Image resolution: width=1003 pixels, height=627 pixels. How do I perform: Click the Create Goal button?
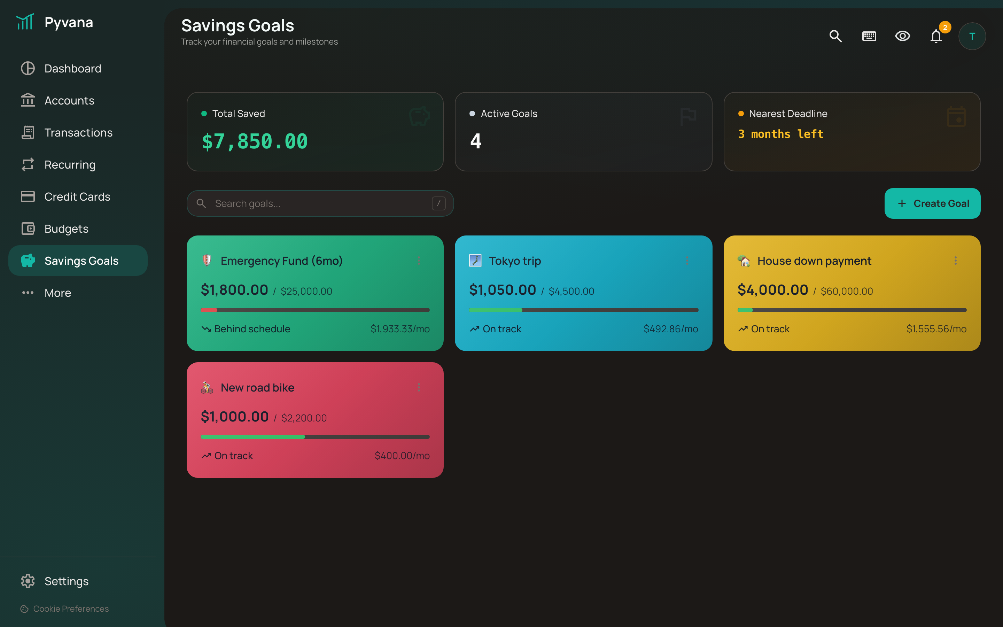[x=932, y=203]
